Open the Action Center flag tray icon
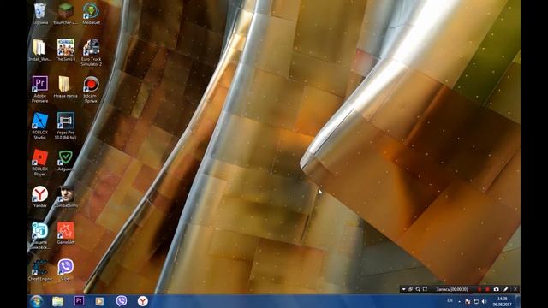548x308 pixels. (x=468, y=302)
